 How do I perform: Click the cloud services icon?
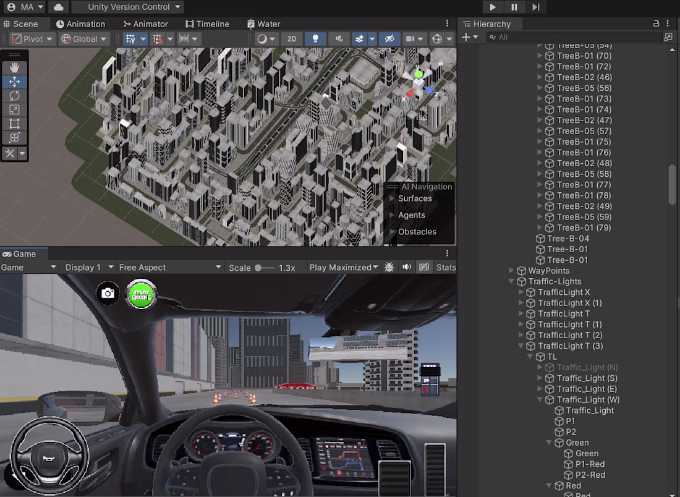pyautogui.click(x=59, y=7)
